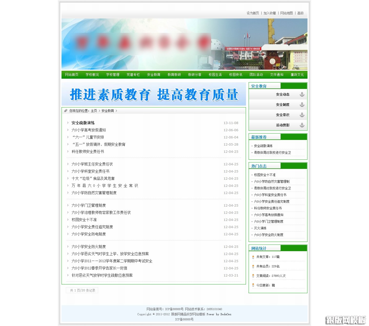Image resolution: width=369 pixels, height=326 pixels.
Task: Open the 廉政文化 menu item
Action: pos(297,75)
